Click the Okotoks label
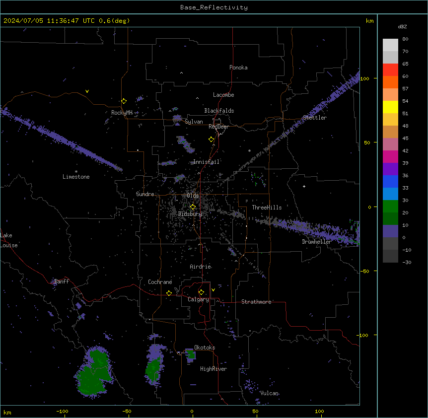 [x=205, y=348]
